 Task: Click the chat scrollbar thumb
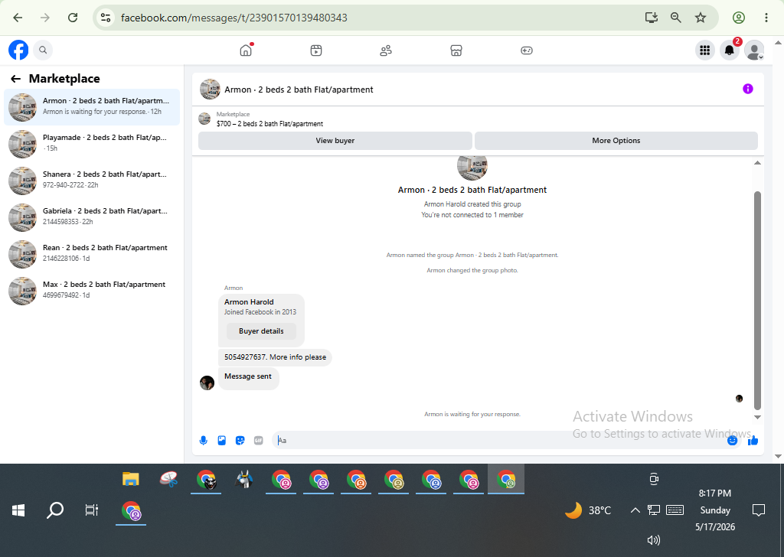coord(757,300)
